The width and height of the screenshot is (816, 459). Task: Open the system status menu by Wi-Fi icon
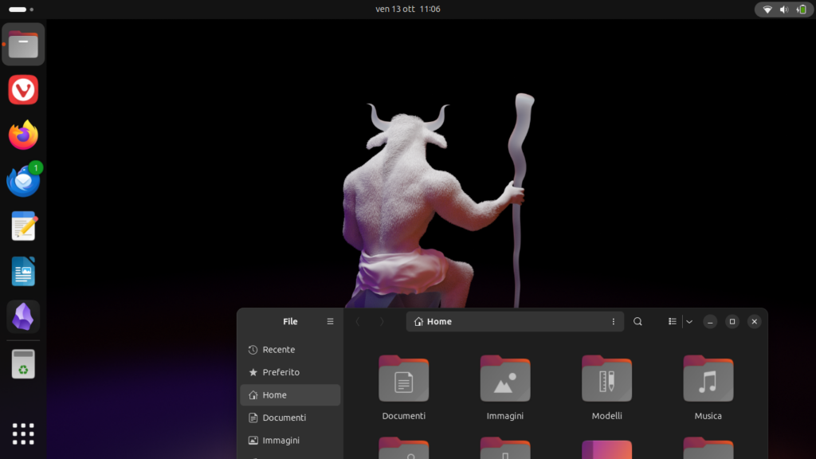767,10
